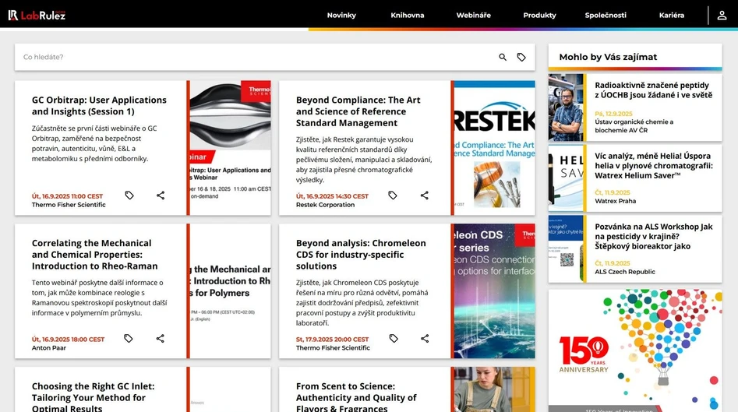The height and width of the screenshot is (412, 738).
Task: Tag icon on Chromeleon CDS card
Action: [x=394, y=338]
